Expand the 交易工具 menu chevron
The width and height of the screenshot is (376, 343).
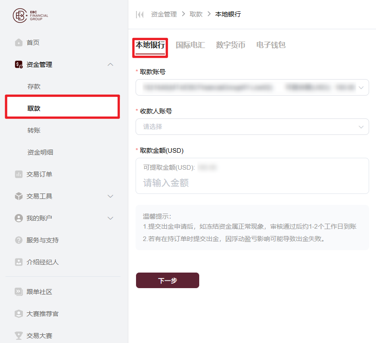110,196
